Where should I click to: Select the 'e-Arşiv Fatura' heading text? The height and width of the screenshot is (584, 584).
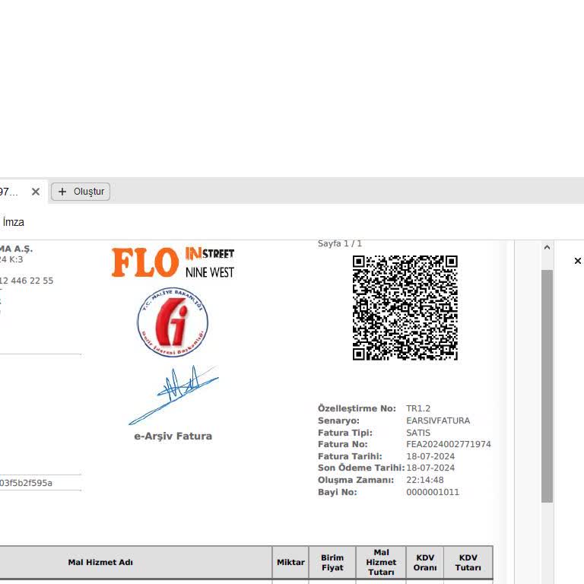173,436
